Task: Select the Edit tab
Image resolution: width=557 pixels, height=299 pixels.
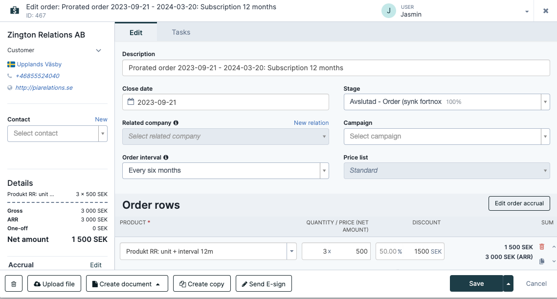Action: pyautogui.click(x=135, y=33)
